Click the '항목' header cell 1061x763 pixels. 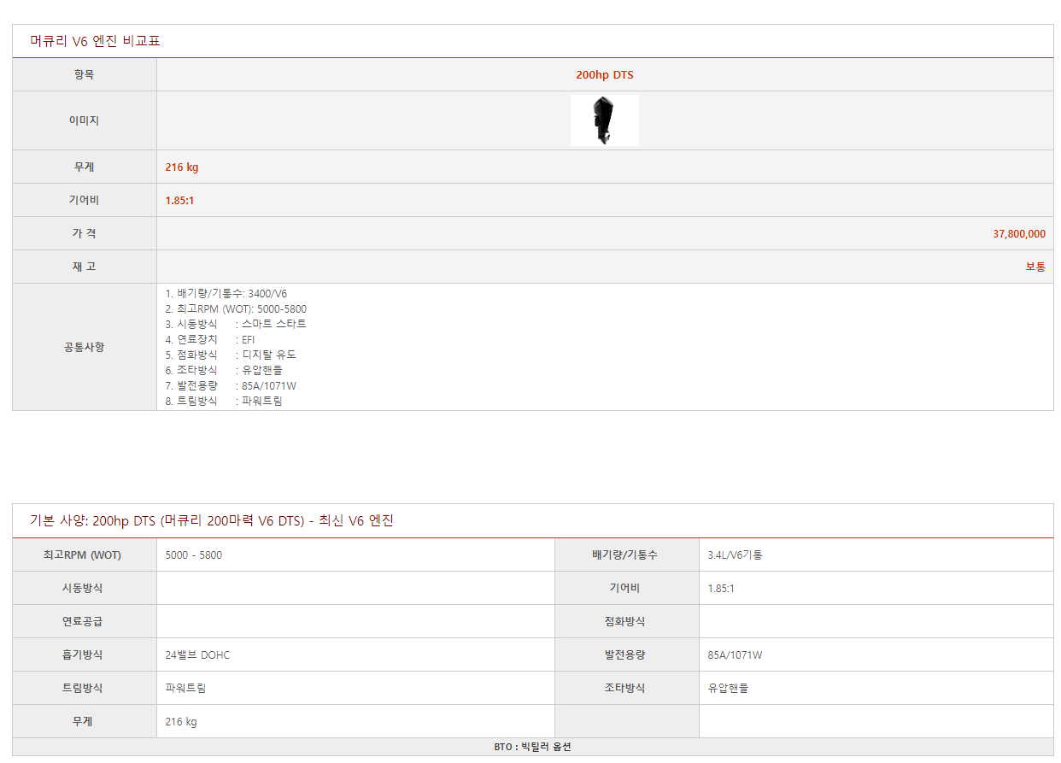click(85, 74)
